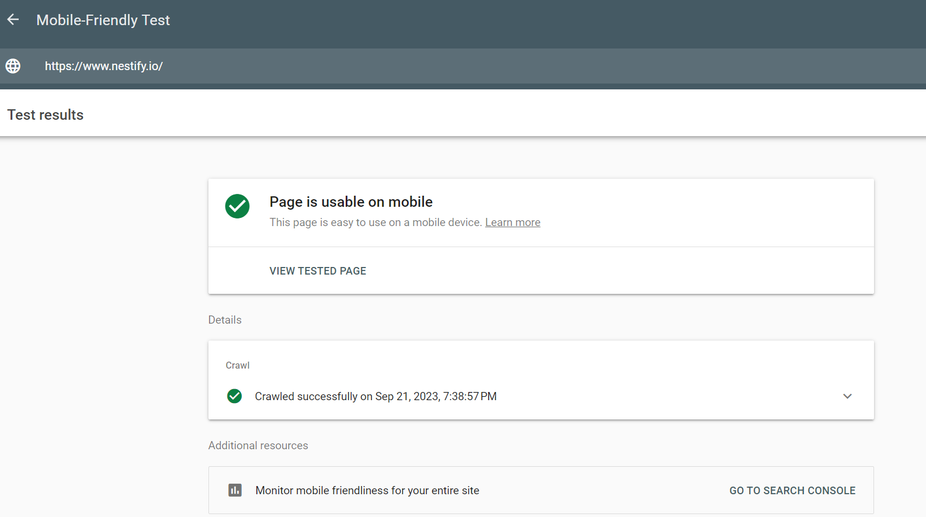
Task: Click the back arrow in the header
Action: 13,20
